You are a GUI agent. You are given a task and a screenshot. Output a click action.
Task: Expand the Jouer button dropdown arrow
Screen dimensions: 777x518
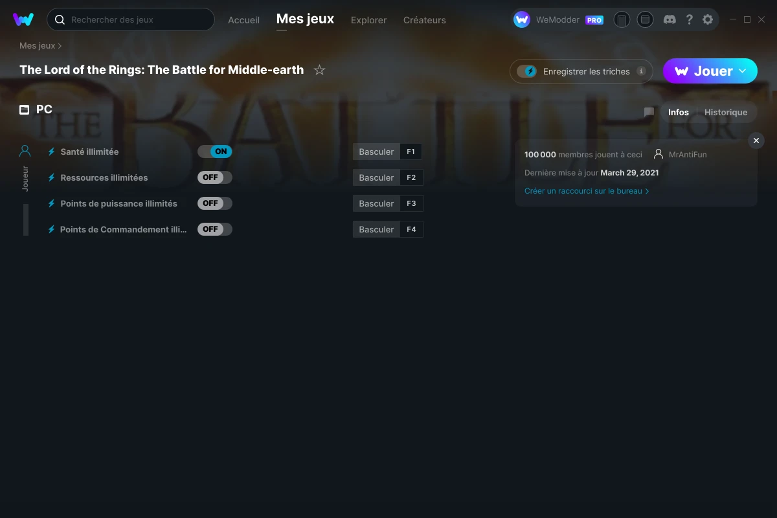(x=743, y=71)
